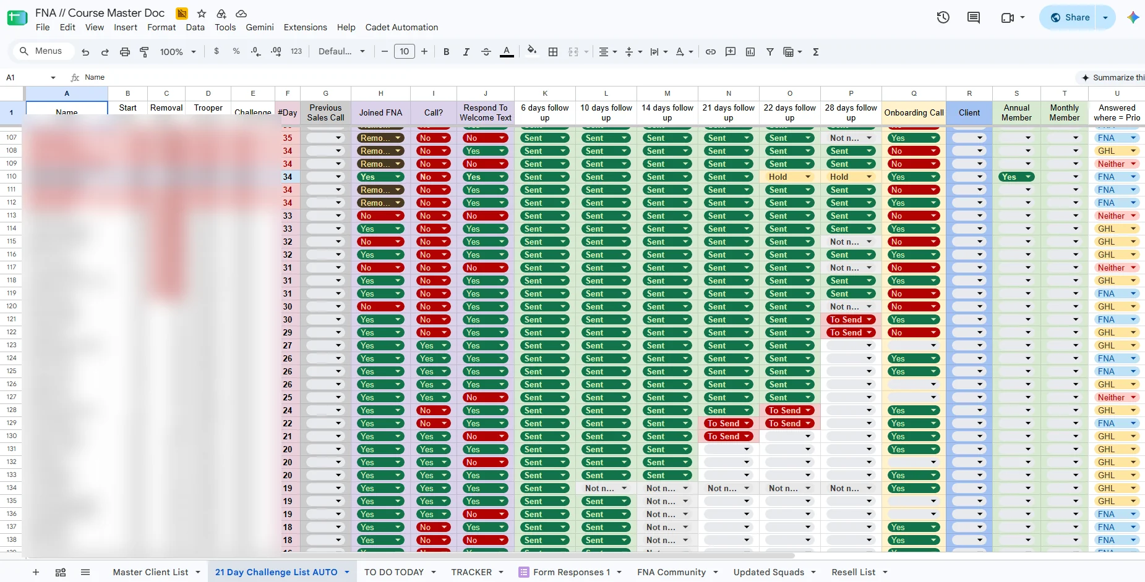Image resolution: width=1145 pixels, height=582 pixels.
Task: Star this document
Action: [x=202, y=13]
